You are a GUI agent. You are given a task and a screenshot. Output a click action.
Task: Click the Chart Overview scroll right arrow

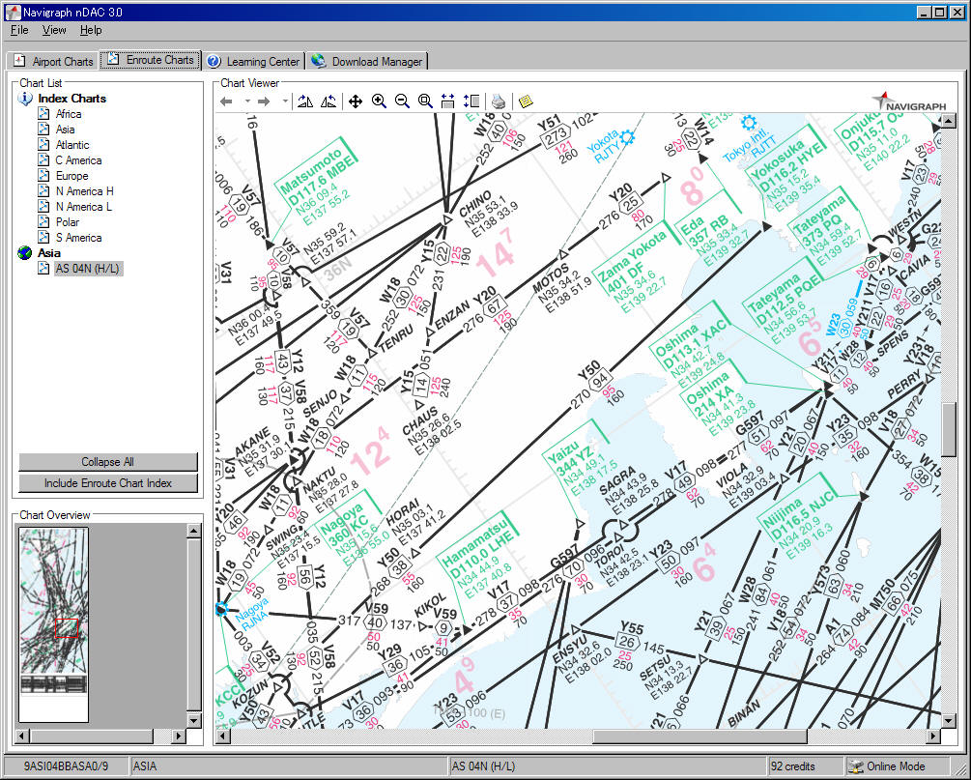click(179, 736)
